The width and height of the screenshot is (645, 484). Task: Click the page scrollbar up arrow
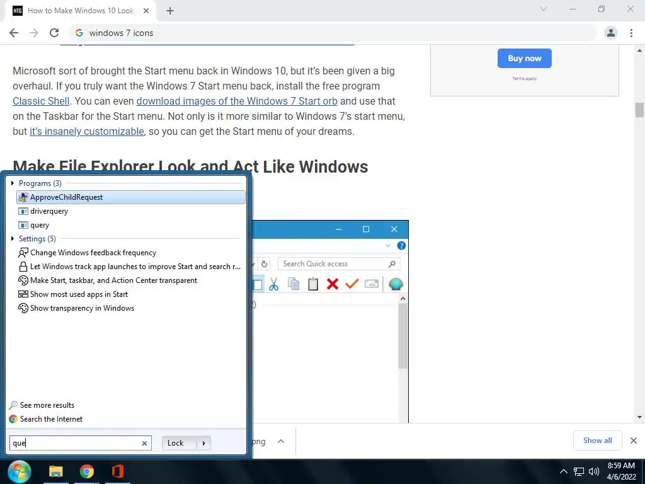pos(639,50)
